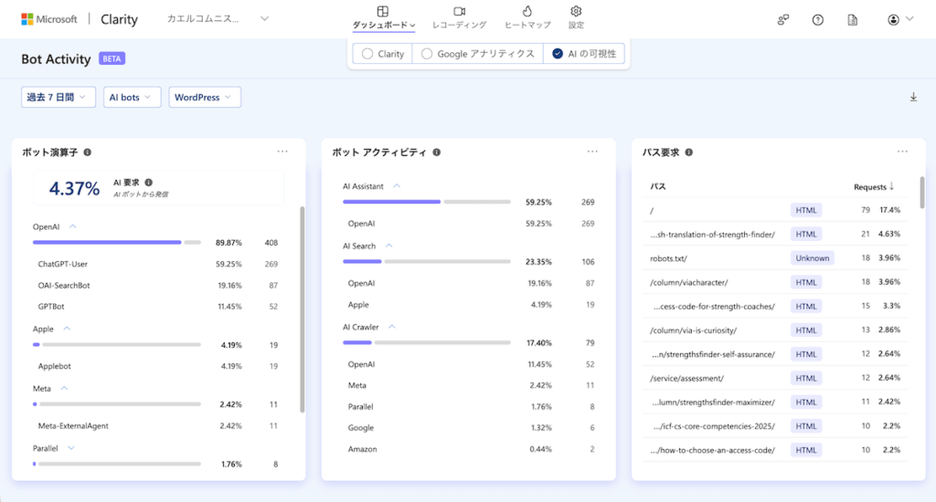Collapse the AI Crawler activity group
Viewport: 936px width, 502px height.
click(392, 327)
